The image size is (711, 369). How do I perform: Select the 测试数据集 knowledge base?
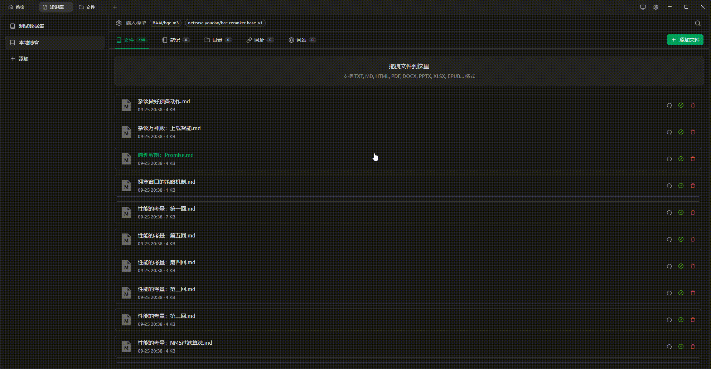32,26
